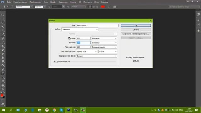Select the Hand tool

(x=3, y=85)
